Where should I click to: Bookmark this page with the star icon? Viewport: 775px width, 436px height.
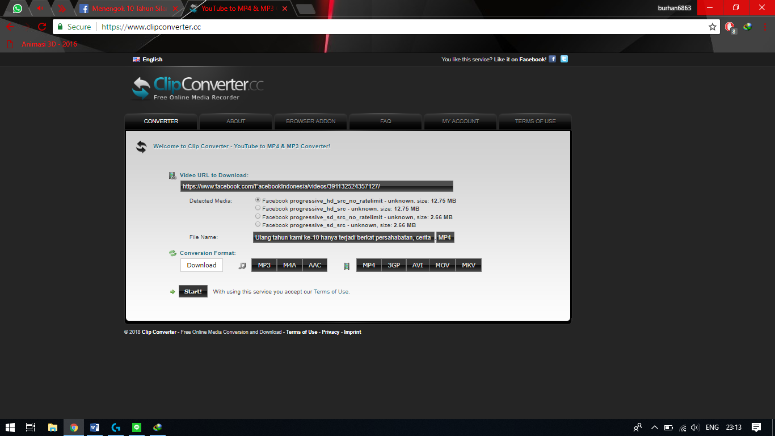pyautogui.click(x=713, y=27)
